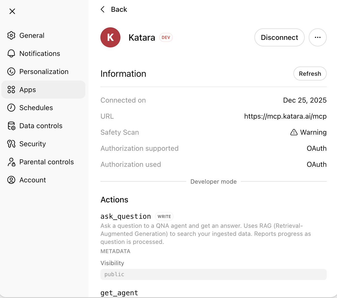Click the public visibility field
This screenshot has height=298, width=337.
(x=214, y=274)
